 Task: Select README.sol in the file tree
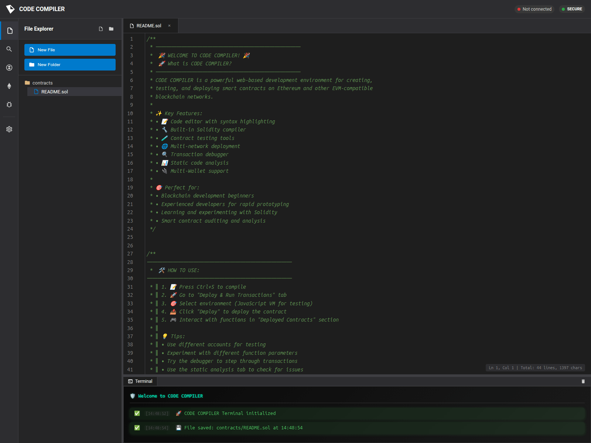click(54, 92)
